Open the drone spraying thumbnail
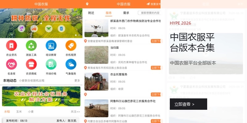Screen dimensions: 247x123 click(96, 28)
